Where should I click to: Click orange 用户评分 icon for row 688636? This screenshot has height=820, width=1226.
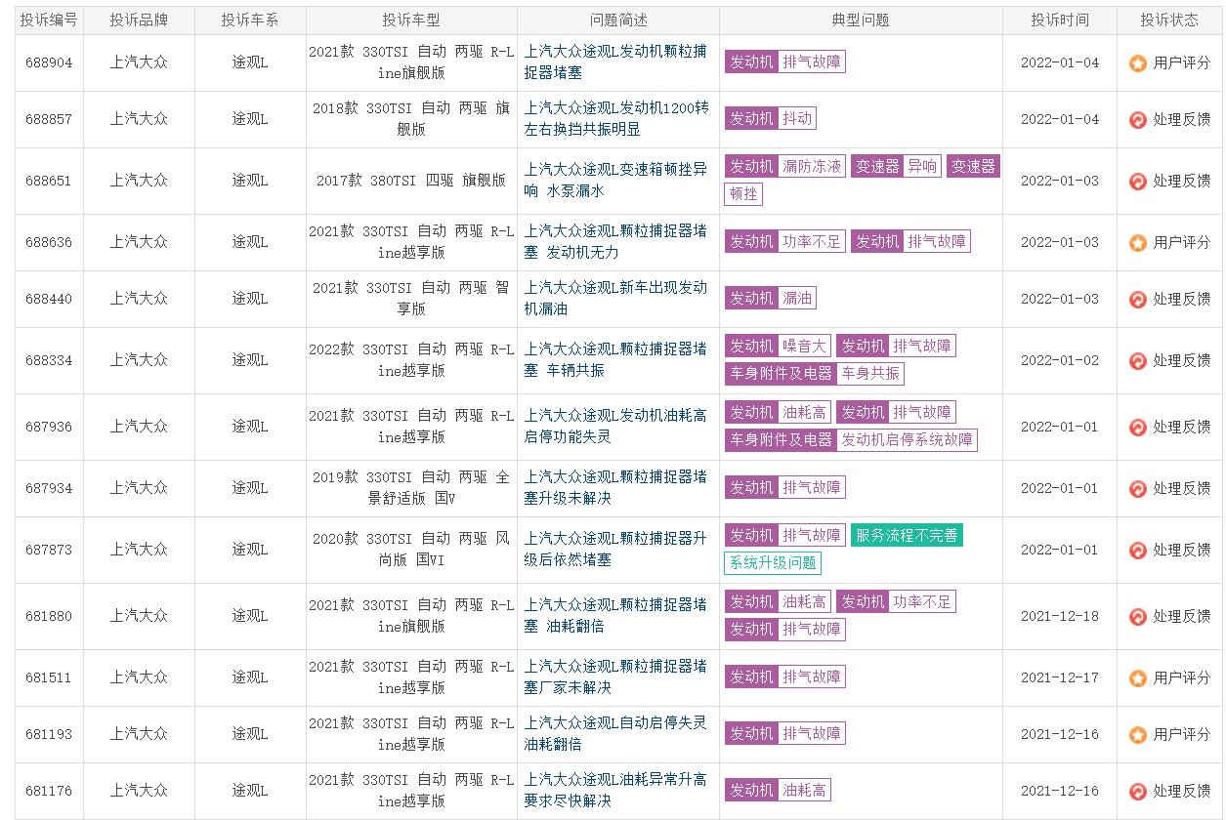coord(1137,242)
